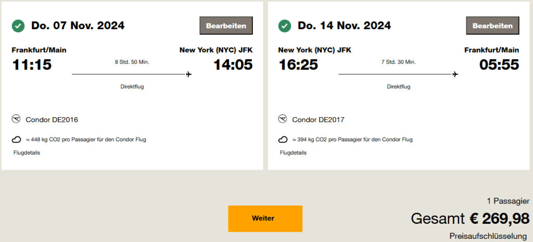Click the airplane icon on the return route line
The width and height of the screenshot is (533, 242).
pyautogui.click(x=455, y=74)
